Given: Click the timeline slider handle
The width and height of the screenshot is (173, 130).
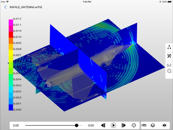Looking at the screenshot, I should (76, 125).
